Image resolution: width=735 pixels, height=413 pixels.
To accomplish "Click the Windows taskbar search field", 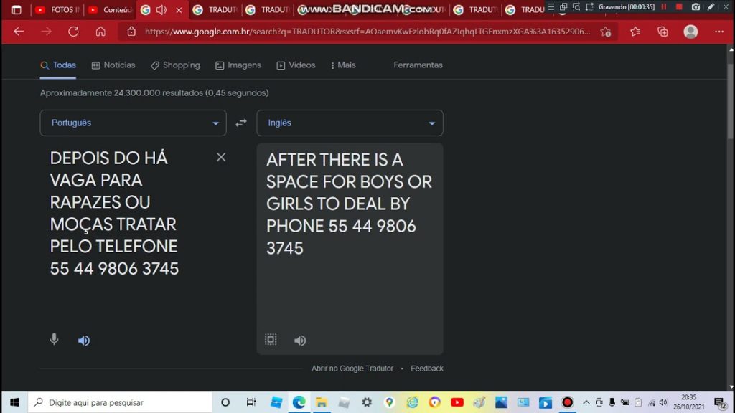I will click(115, 402).
